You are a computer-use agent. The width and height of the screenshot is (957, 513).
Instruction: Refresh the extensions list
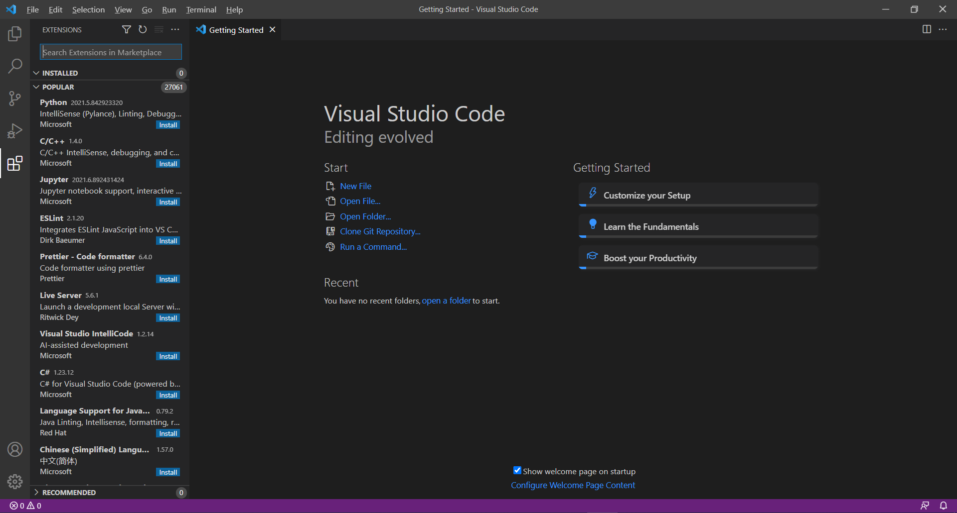(x=143, y=30)
